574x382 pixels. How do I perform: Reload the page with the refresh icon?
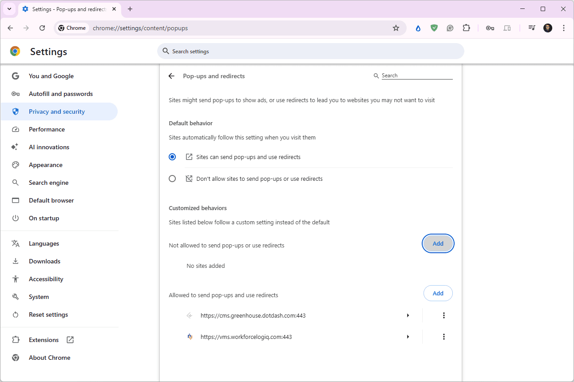point(42,28)
